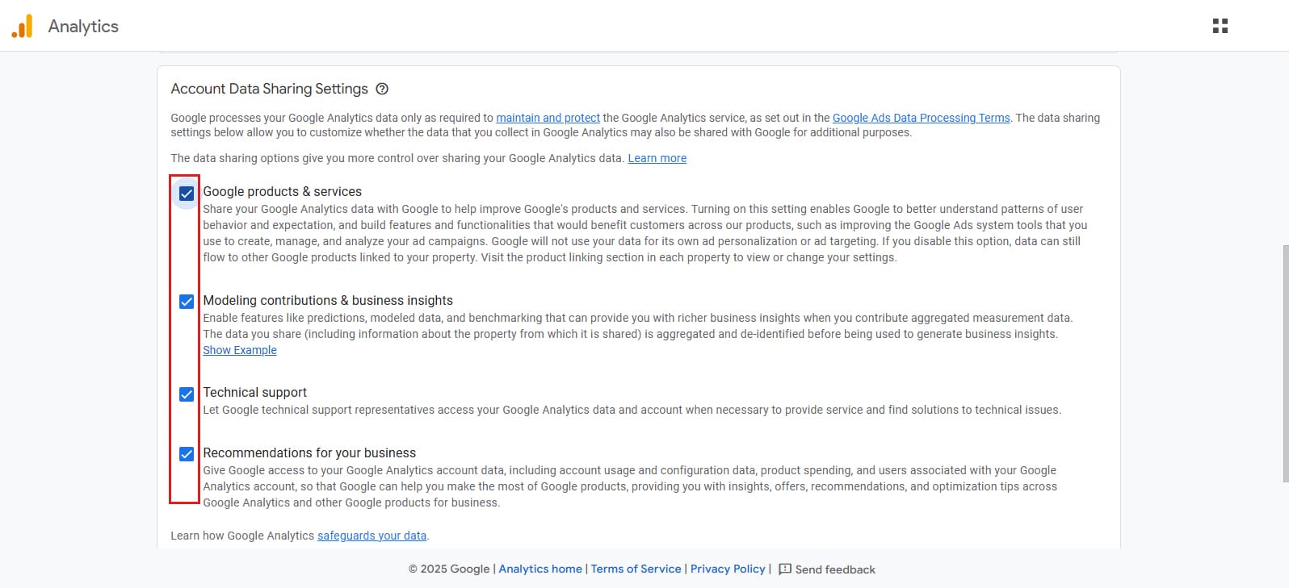Open Privacy Policy footer link

pyautogui.click(x=728, y=569)
